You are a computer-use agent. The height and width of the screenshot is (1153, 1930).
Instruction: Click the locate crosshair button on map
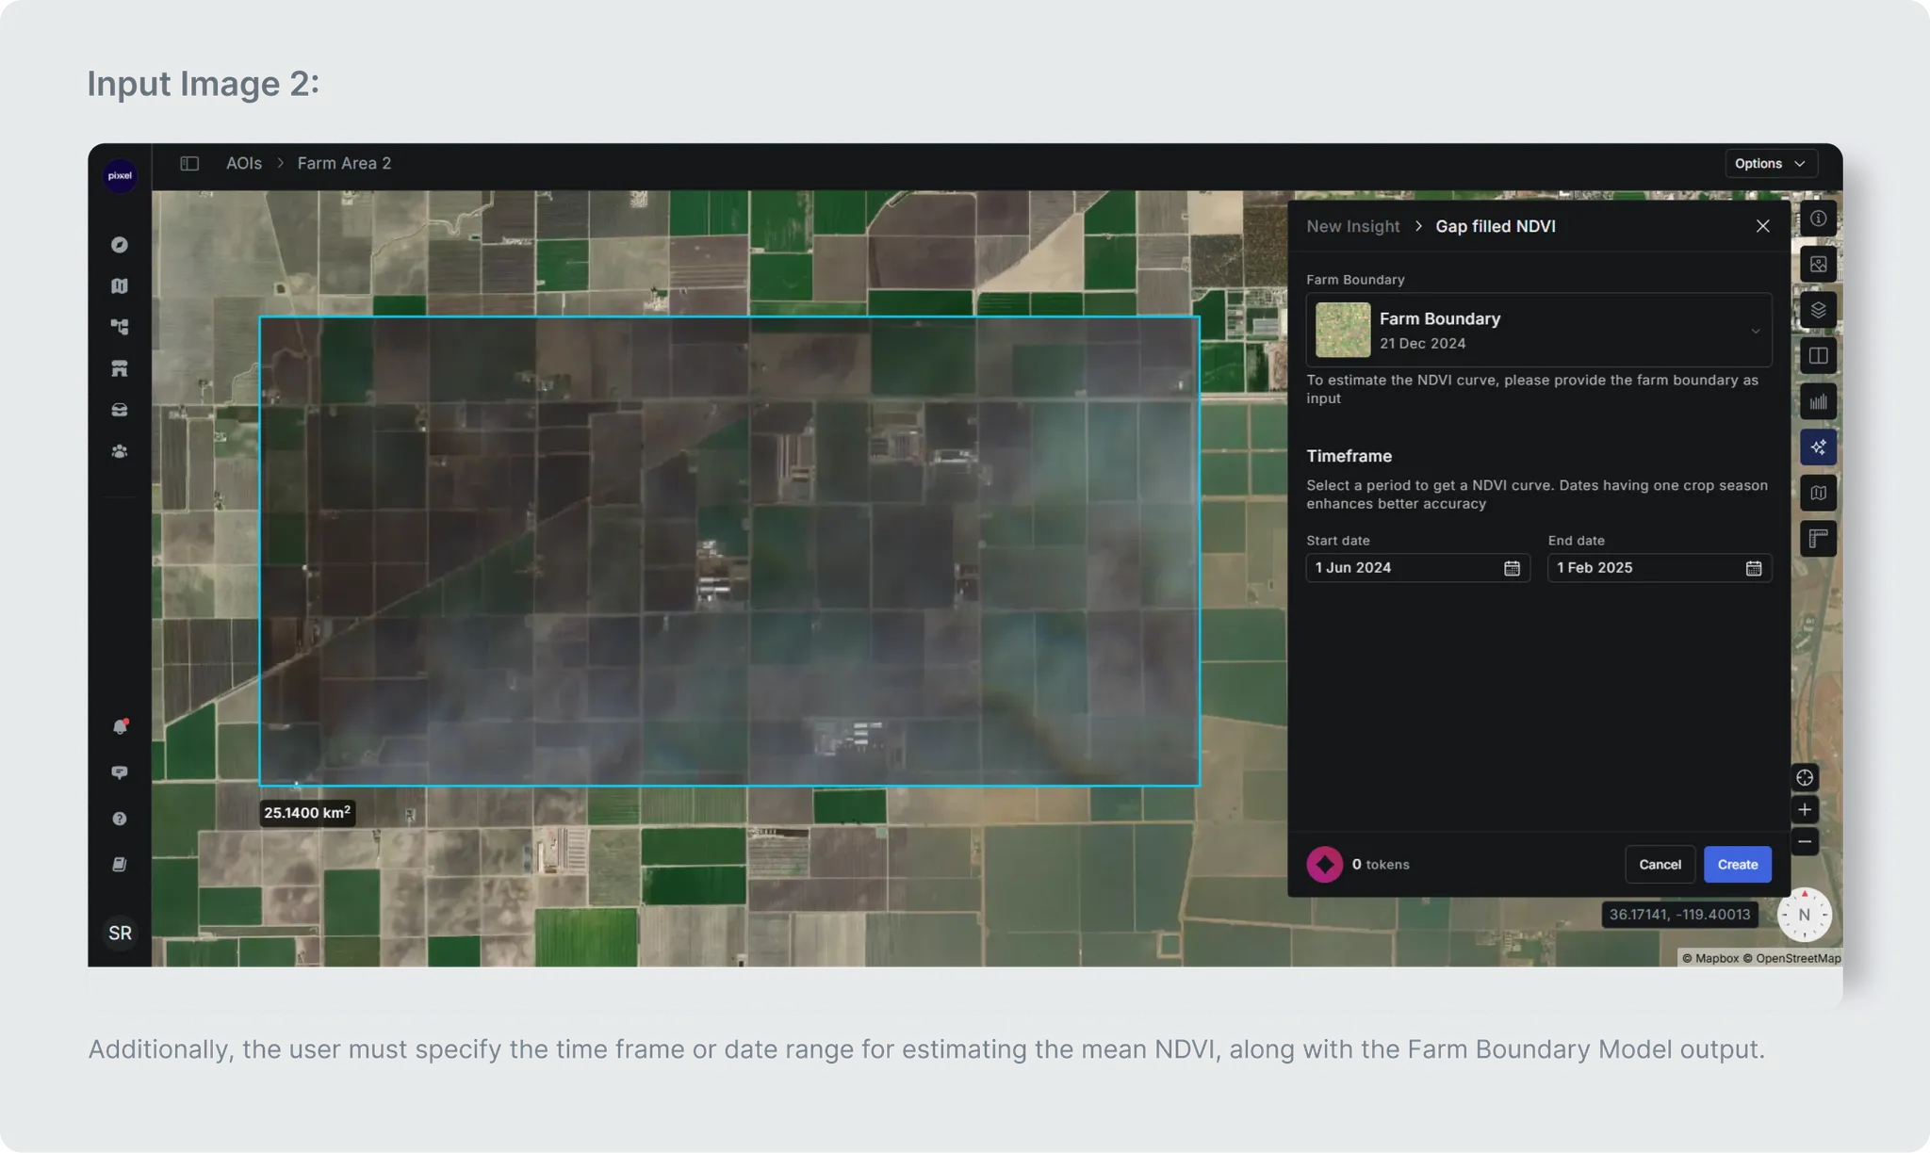pos(1805,777)
